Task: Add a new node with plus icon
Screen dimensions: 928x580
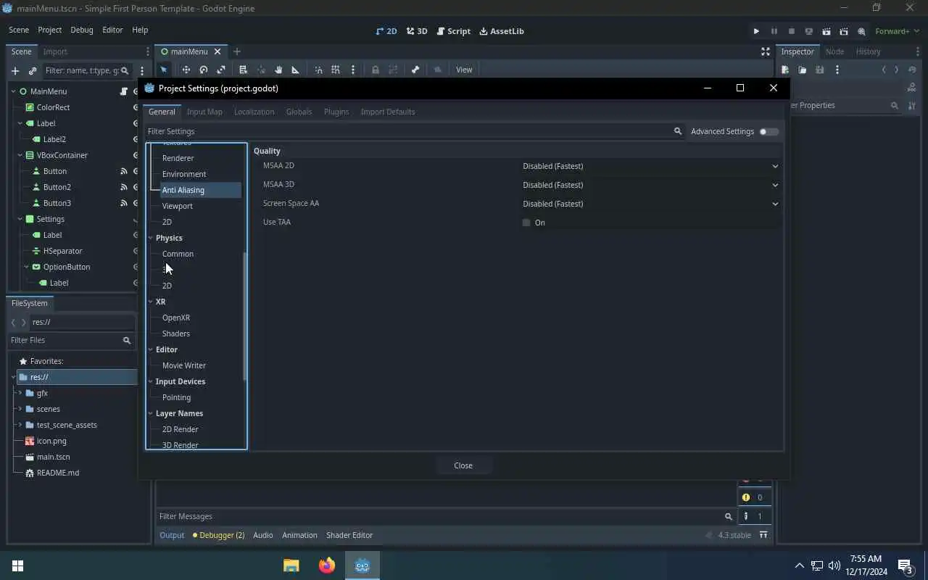Action: click(x=14, y=70)
